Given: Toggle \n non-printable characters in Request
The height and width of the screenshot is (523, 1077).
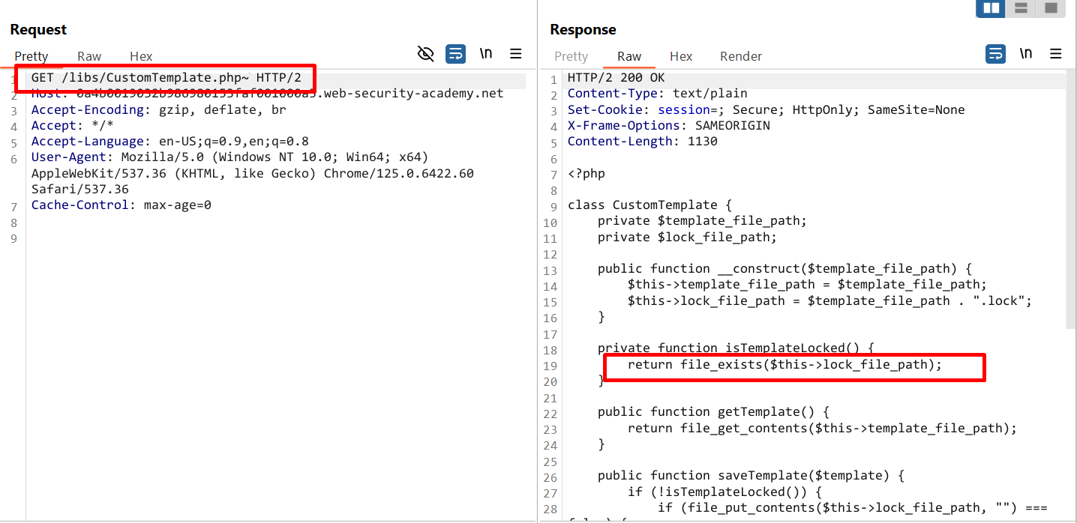Looking at the screenshot, I should click(x=486, y=54).
